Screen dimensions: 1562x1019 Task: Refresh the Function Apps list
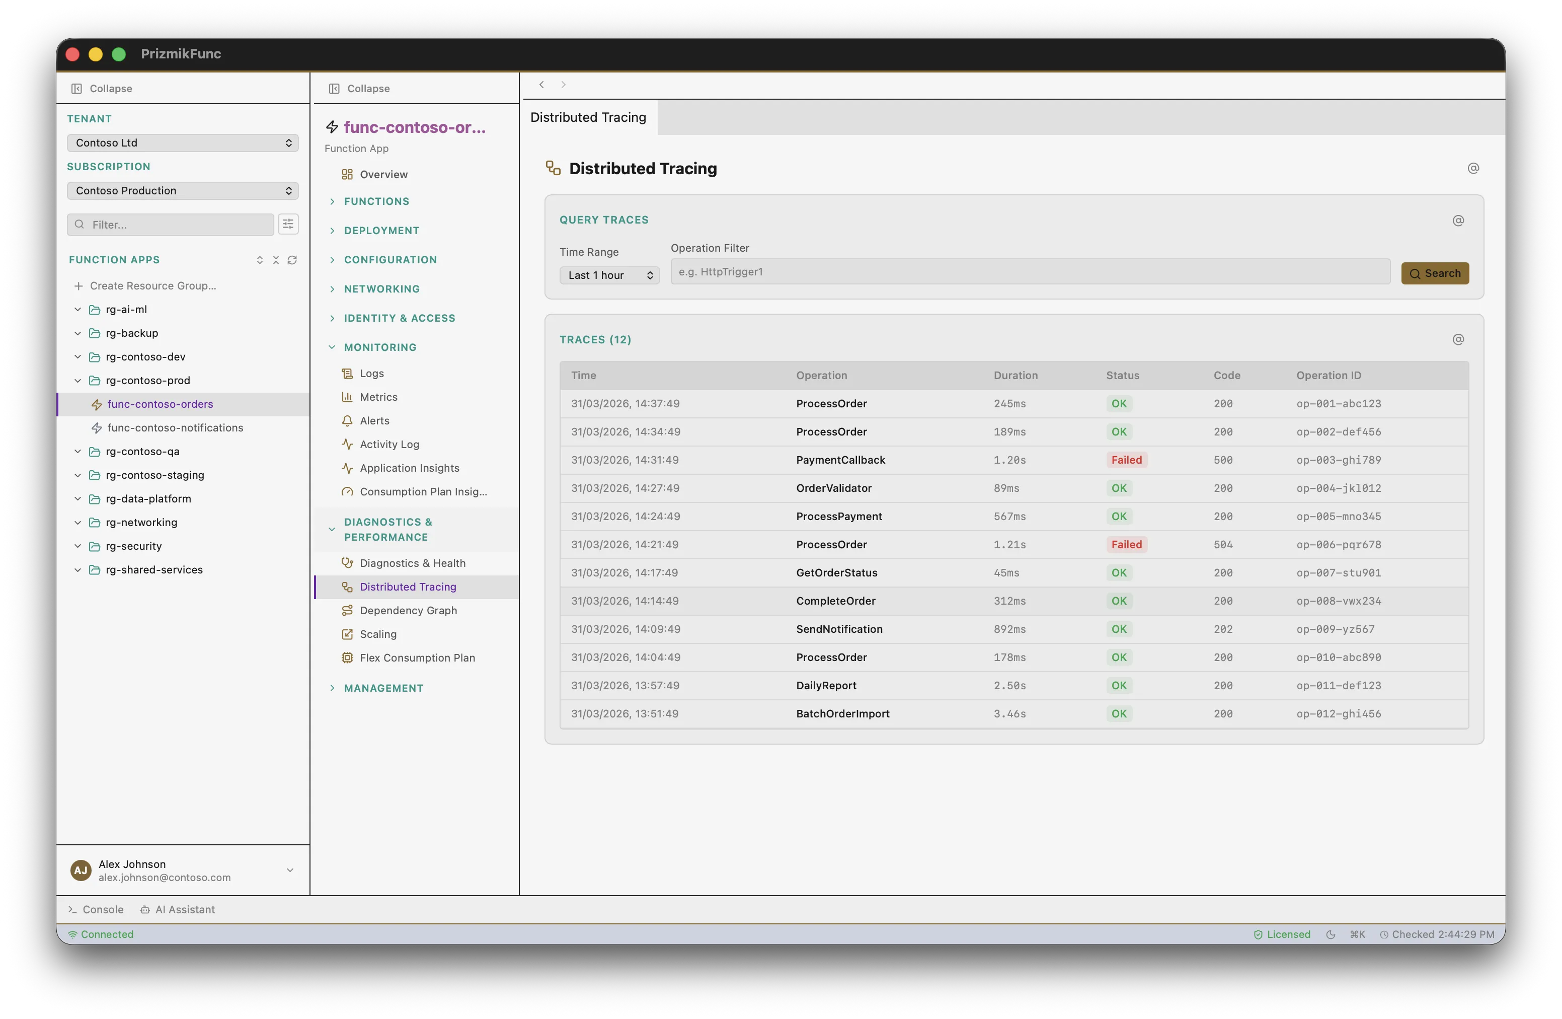[x=292, y=260]
